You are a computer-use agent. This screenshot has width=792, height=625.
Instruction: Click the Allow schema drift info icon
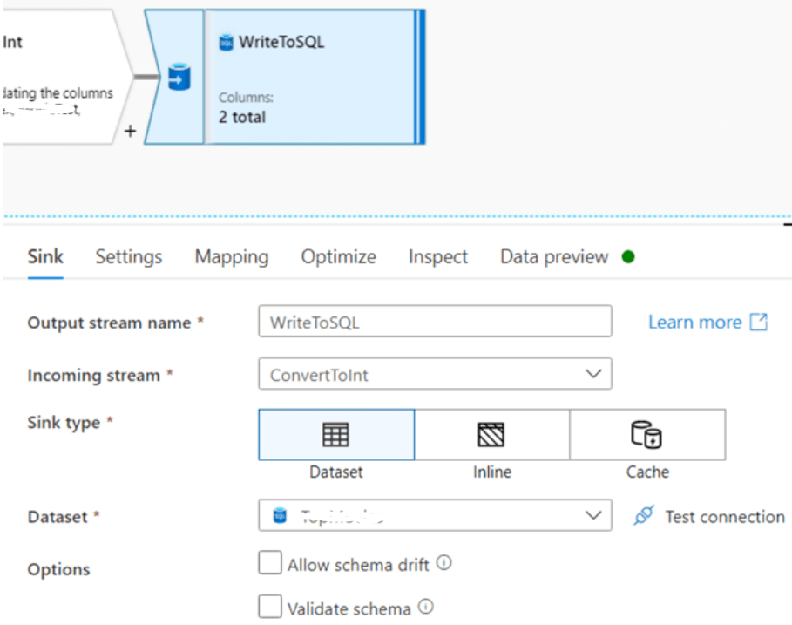(443, 563)
